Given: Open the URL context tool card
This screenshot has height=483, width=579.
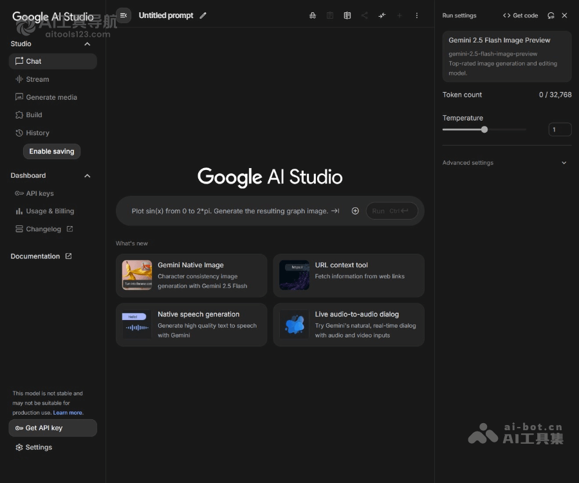Looking at the screenshot, I should click(x=349, y=276).
